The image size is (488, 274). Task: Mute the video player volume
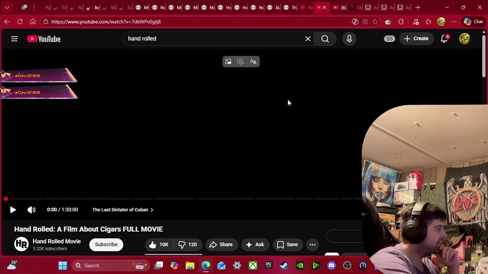tap(31, 210)
